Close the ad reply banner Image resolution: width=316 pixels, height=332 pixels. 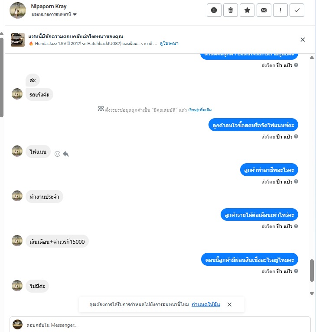[303, 39]
